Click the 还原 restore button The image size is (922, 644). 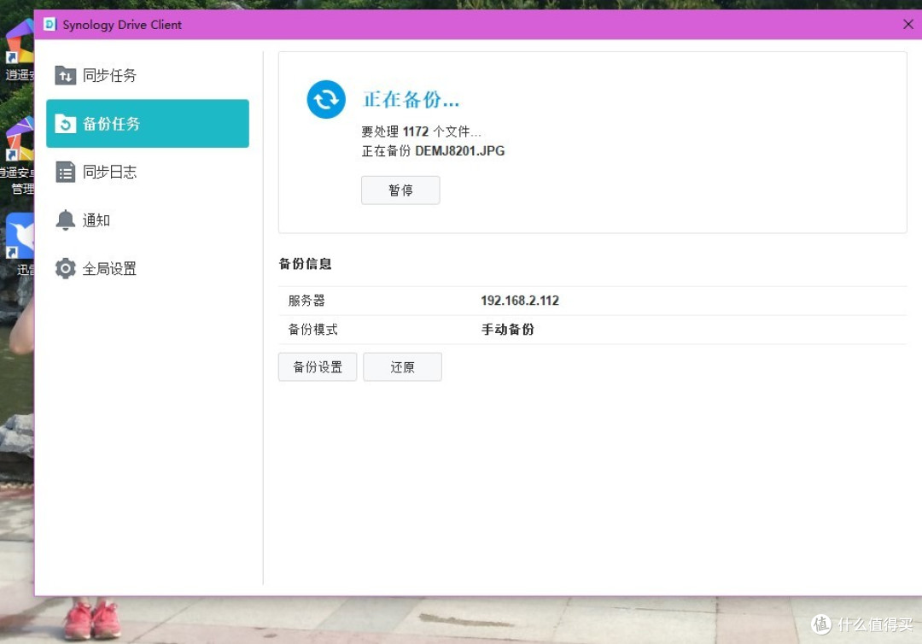(402, 366)
